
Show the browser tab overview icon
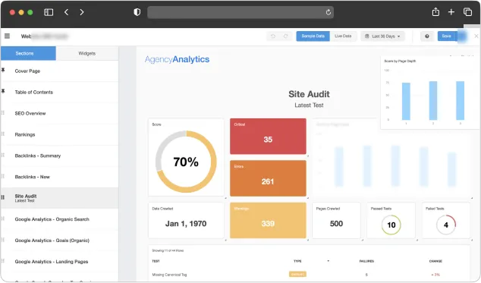tap(467, 12)
